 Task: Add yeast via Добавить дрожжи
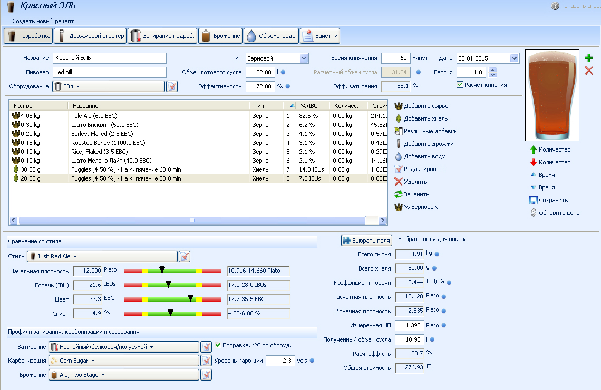click(399, 144)
